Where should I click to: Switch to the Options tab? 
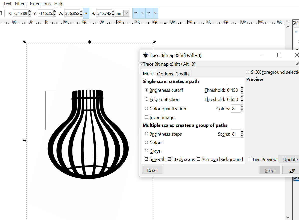[x=165, y=74]
